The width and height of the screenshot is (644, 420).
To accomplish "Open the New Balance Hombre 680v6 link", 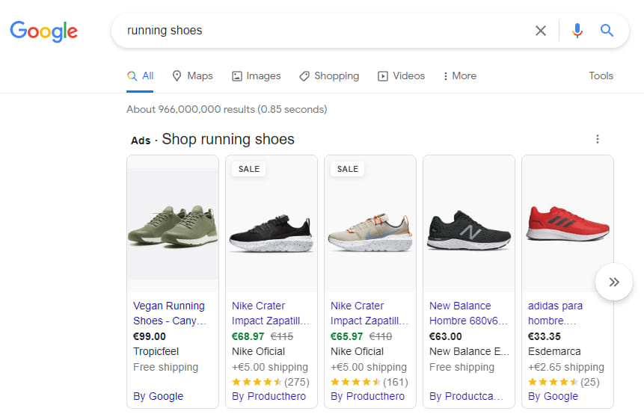I will tap(468, 313).
